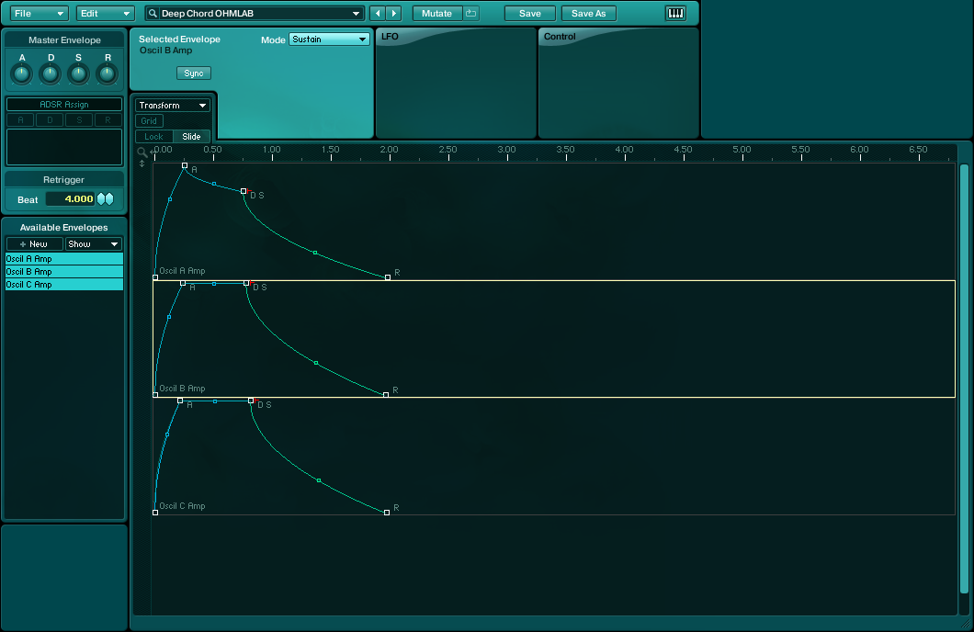Click the horizontal zoom magnifier icon

point(142,152)
